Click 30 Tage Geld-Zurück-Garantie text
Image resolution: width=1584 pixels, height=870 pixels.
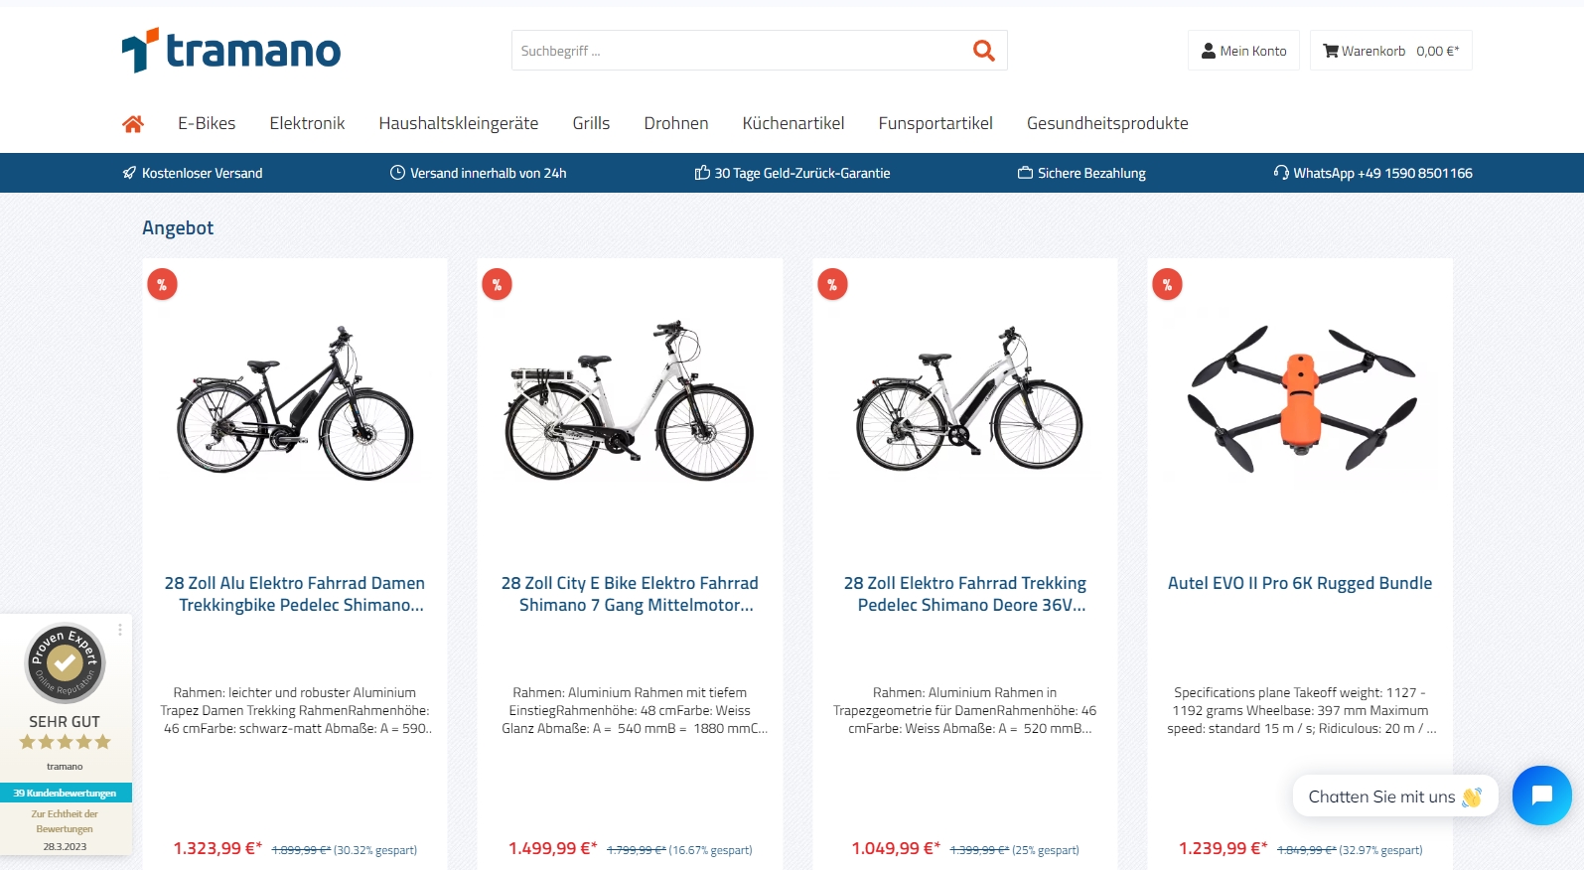point(802,173)
